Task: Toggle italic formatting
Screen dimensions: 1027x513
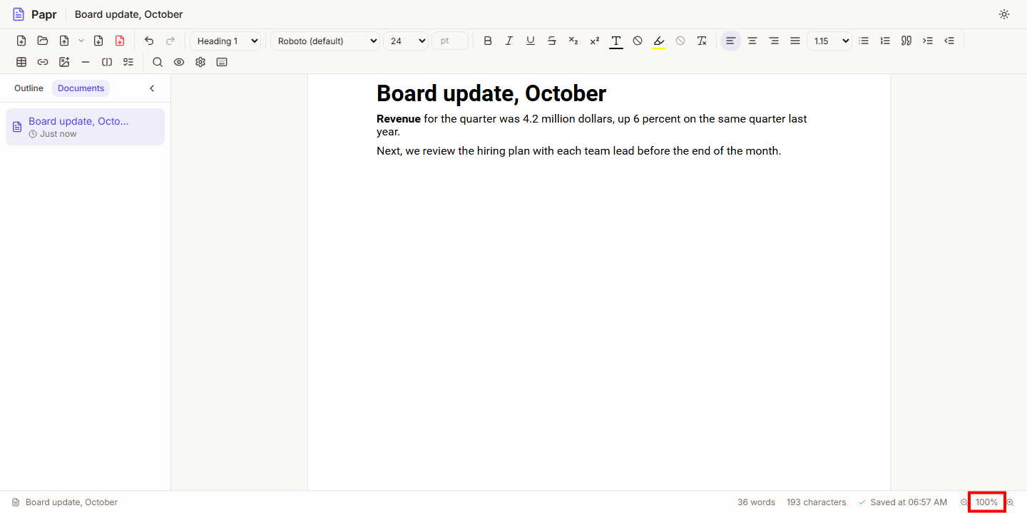Action: [x=509, y=41]
